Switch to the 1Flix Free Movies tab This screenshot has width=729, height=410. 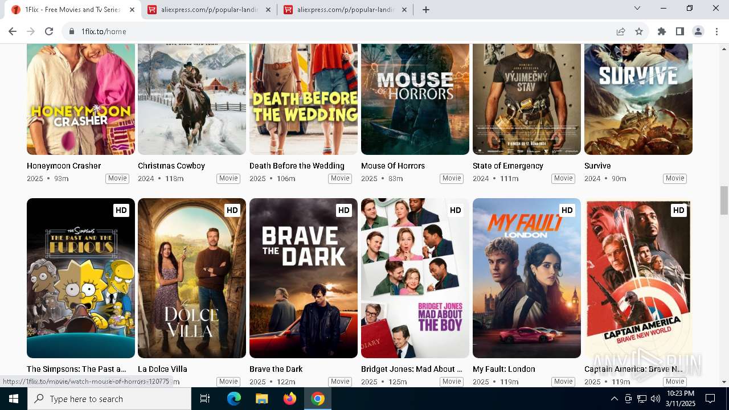coord(72,10)
